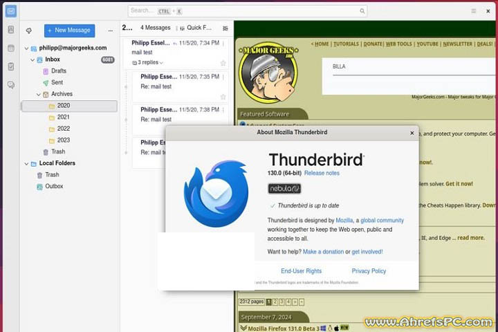Go to page 4 in MajorGeeks pagination
This screenshot has height=332, width=498.
pyautogui.click(x=288, y=302)
